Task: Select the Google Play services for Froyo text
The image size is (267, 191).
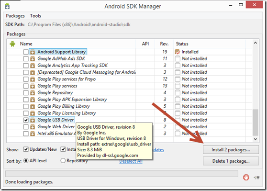Action: pos(67,79)
